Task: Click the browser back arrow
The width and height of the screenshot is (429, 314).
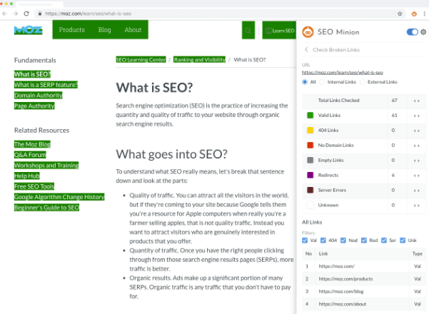Action: tap(5, 14)
